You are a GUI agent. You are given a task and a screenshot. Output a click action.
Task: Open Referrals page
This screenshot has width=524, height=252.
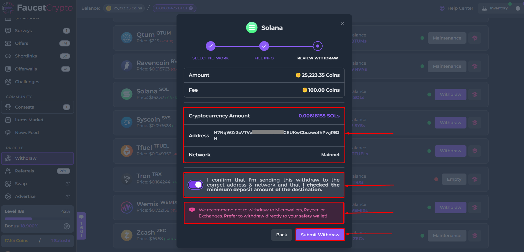click(37, 171)
